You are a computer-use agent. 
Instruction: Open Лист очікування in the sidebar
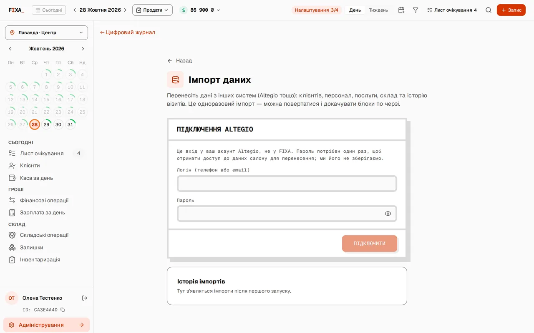point(46,153)
